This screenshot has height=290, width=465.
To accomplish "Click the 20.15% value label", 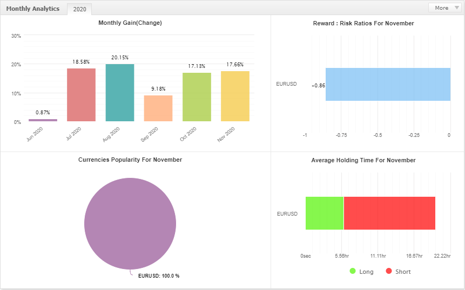I will (x=120, y=58).
